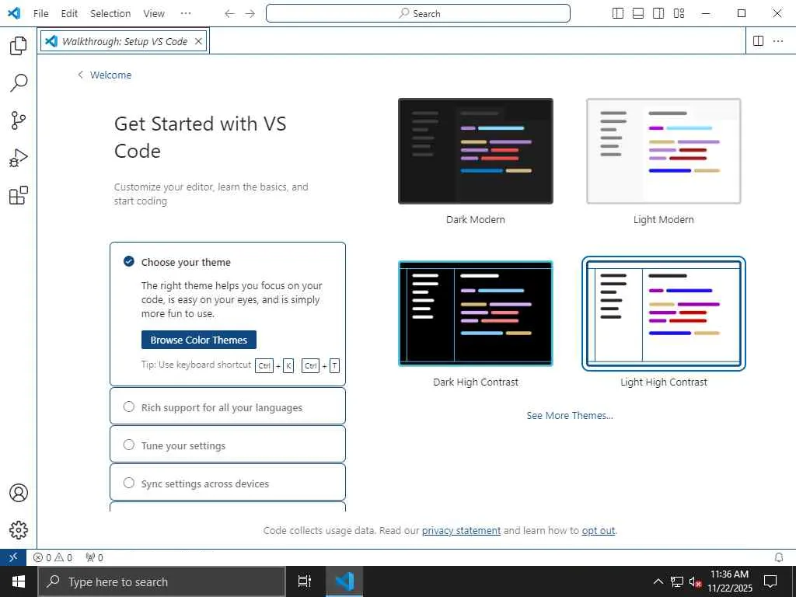Viewport: 796px width, 597px height.
Task: Open editor More Actions ellipsis
Action: click(x=777, y=41)
